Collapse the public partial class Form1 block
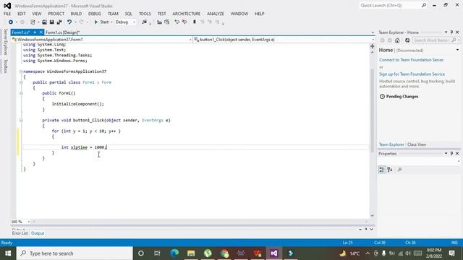463x260 pixels. coord(21,82)
